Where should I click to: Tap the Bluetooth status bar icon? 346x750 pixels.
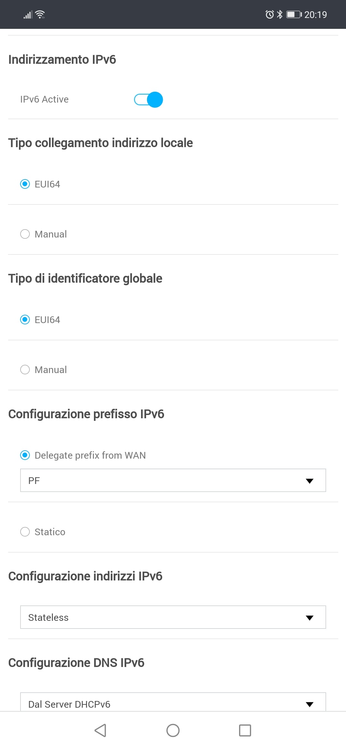(x=280, y=14)
